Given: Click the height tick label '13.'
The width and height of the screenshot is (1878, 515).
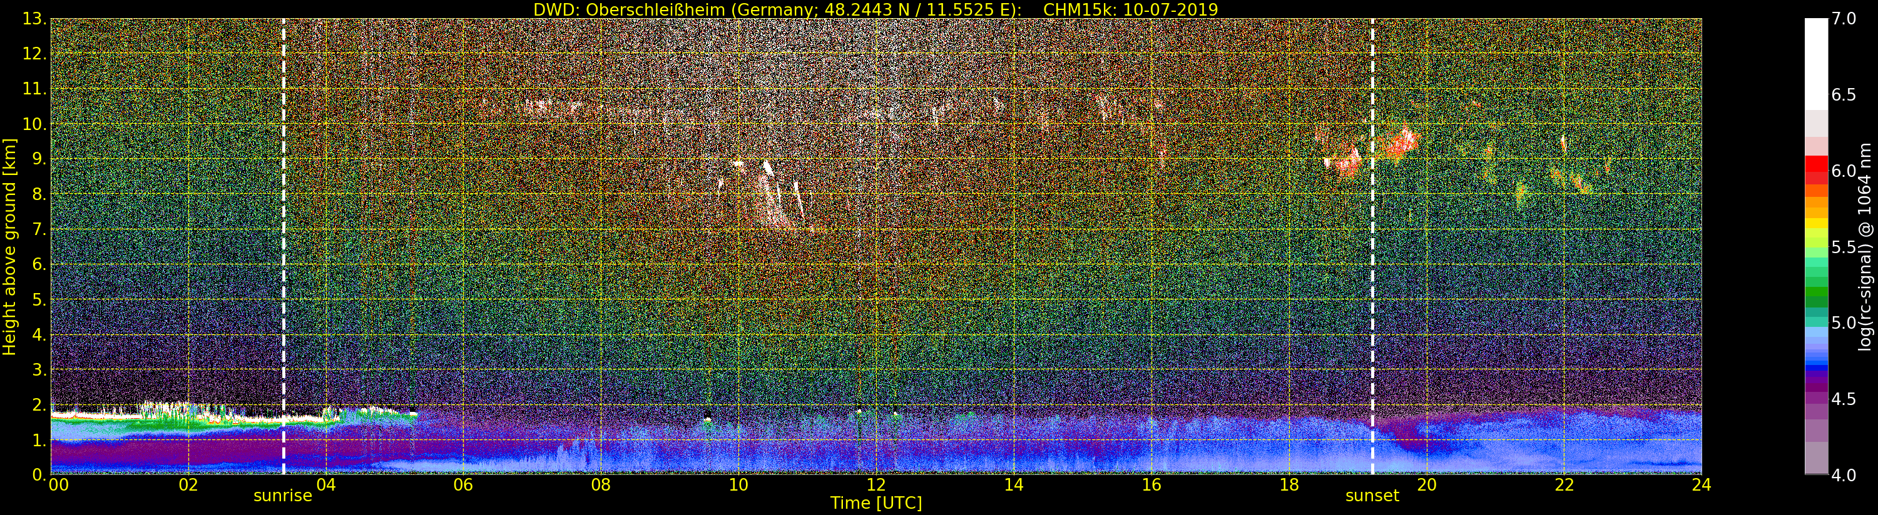Looking at the screenshot, I should [x=34, y=19].
